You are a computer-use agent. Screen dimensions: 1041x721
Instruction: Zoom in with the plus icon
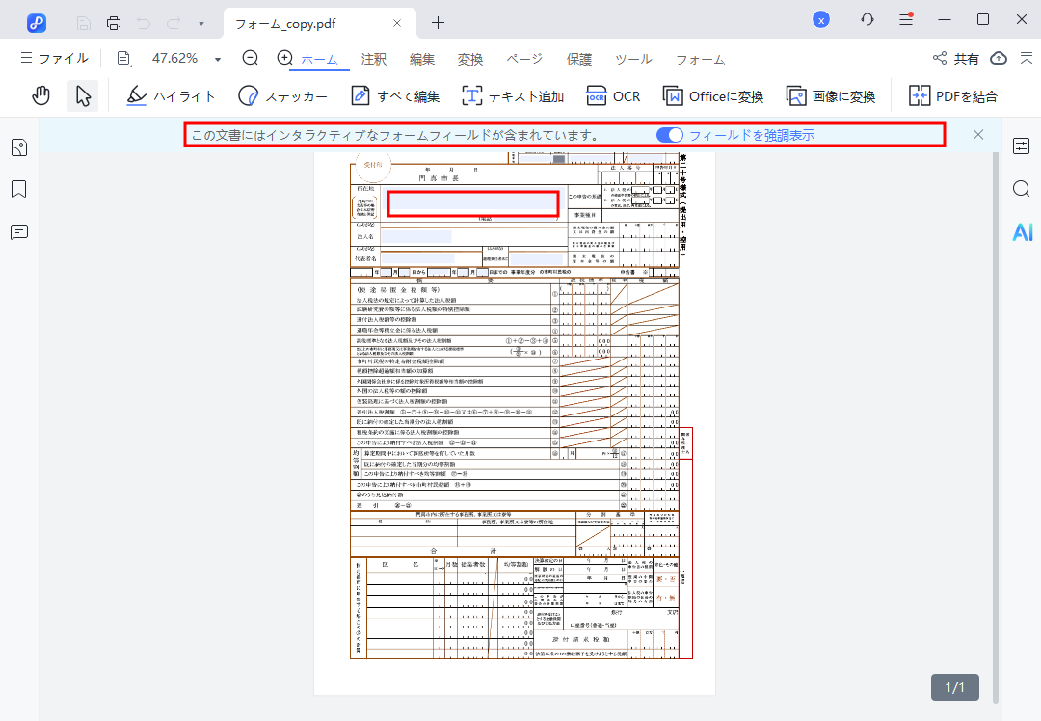coord(284,58)
